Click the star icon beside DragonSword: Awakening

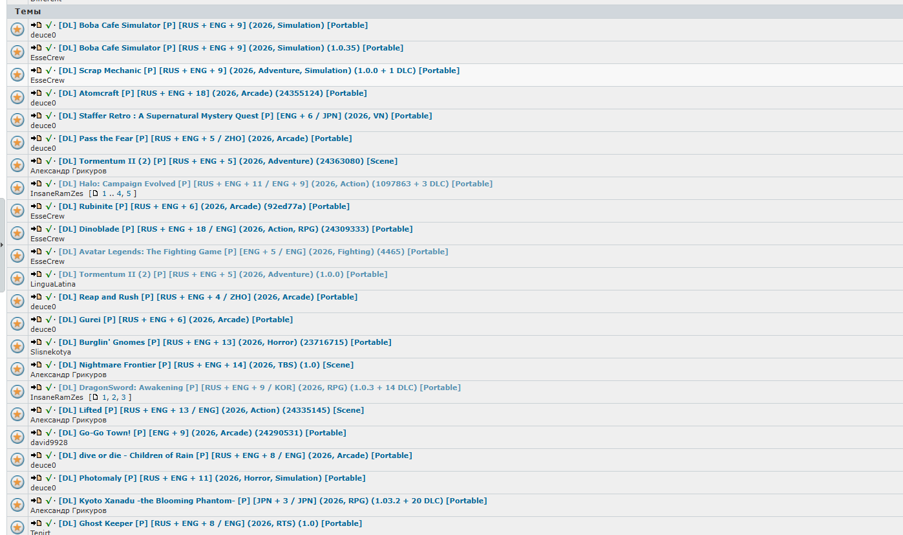point(17,392)
